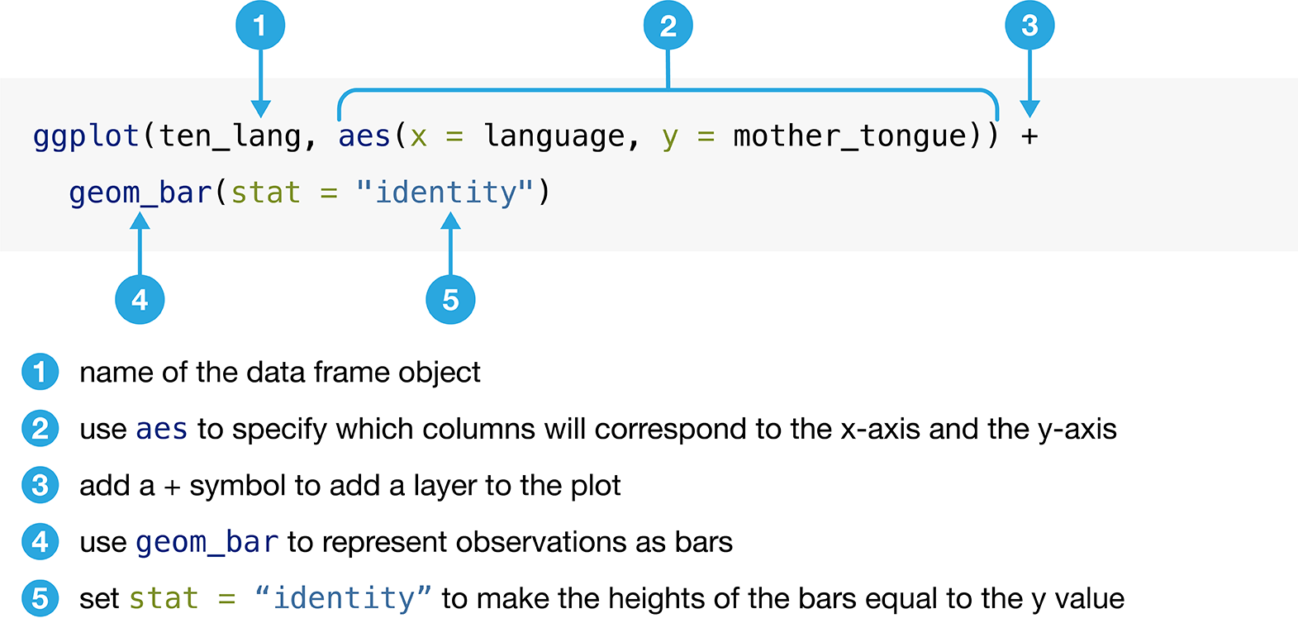
Task: Click legend bullet 4 beside the geom_bar description
Action: [40, 542]
